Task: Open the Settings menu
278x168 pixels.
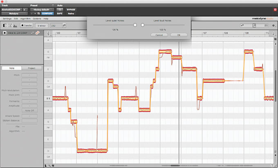Action: (7, 19)
